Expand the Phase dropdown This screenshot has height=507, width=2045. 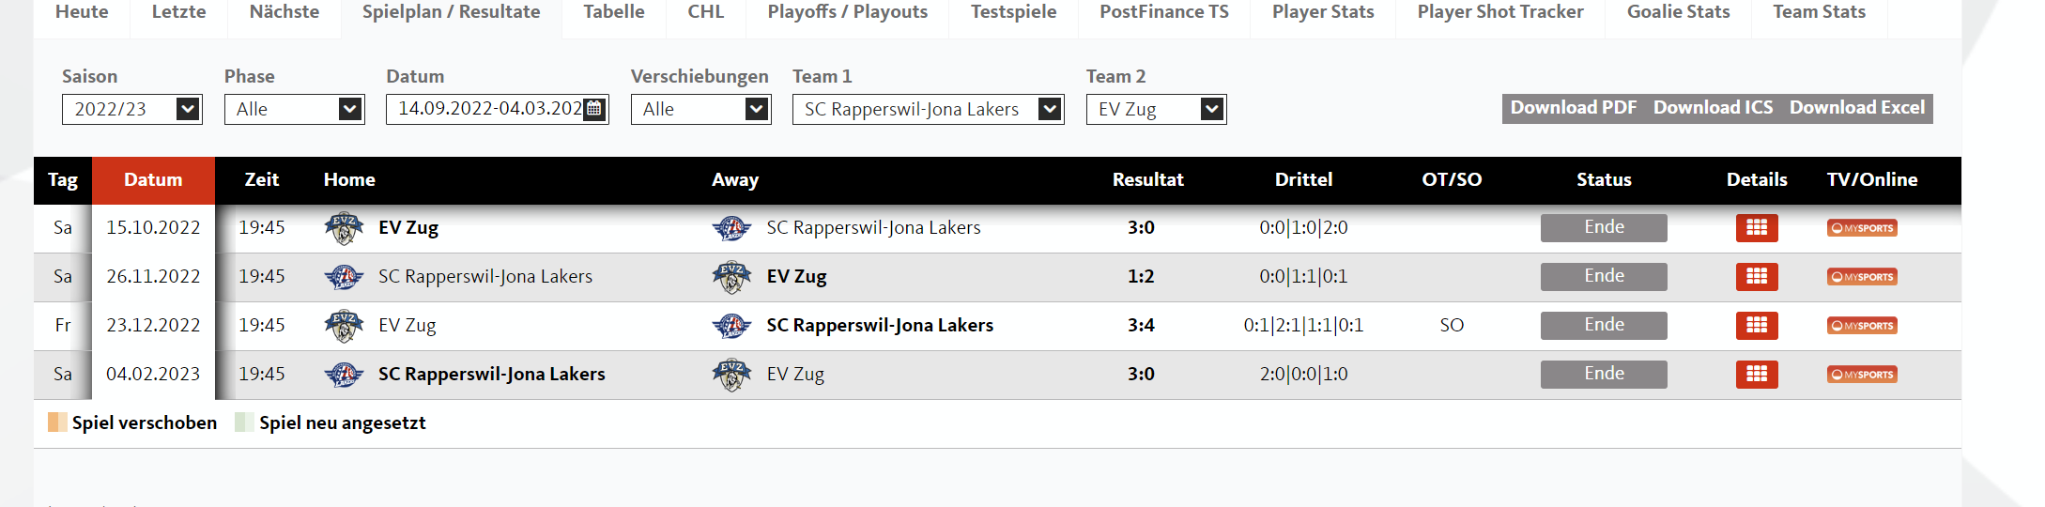294,109
